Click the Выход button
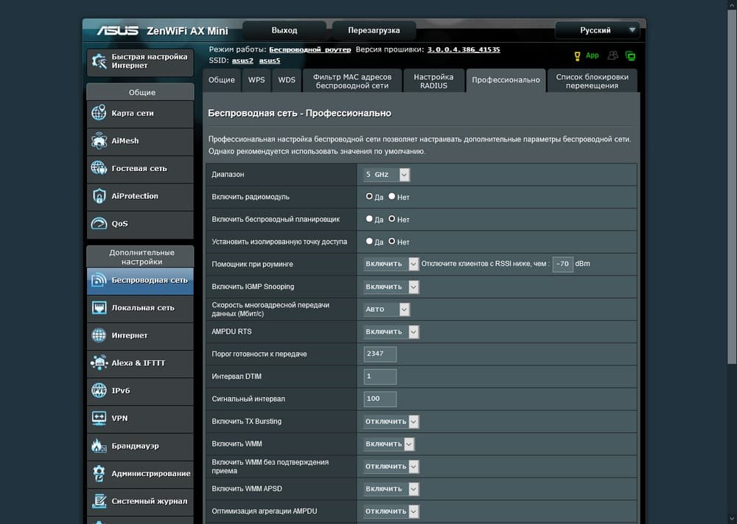Viewport: 737px width, 524px height. coord(284,30)
